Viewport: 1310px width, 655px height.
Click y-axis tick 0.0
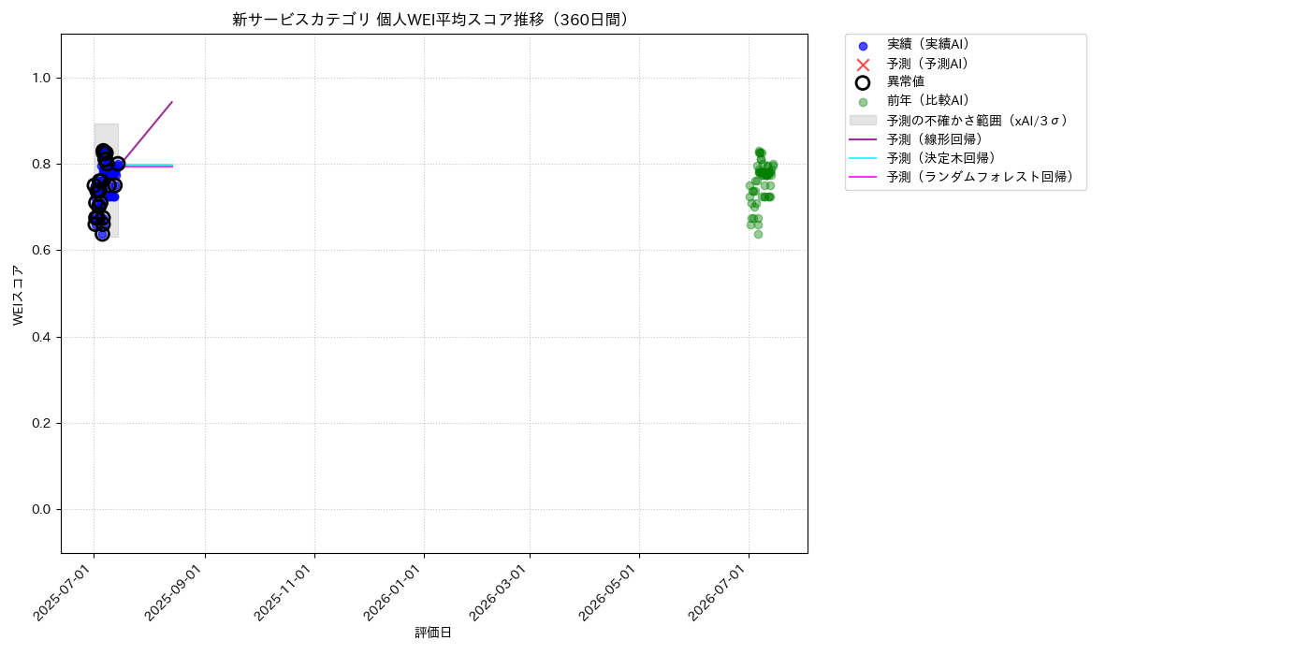(43, 509)
